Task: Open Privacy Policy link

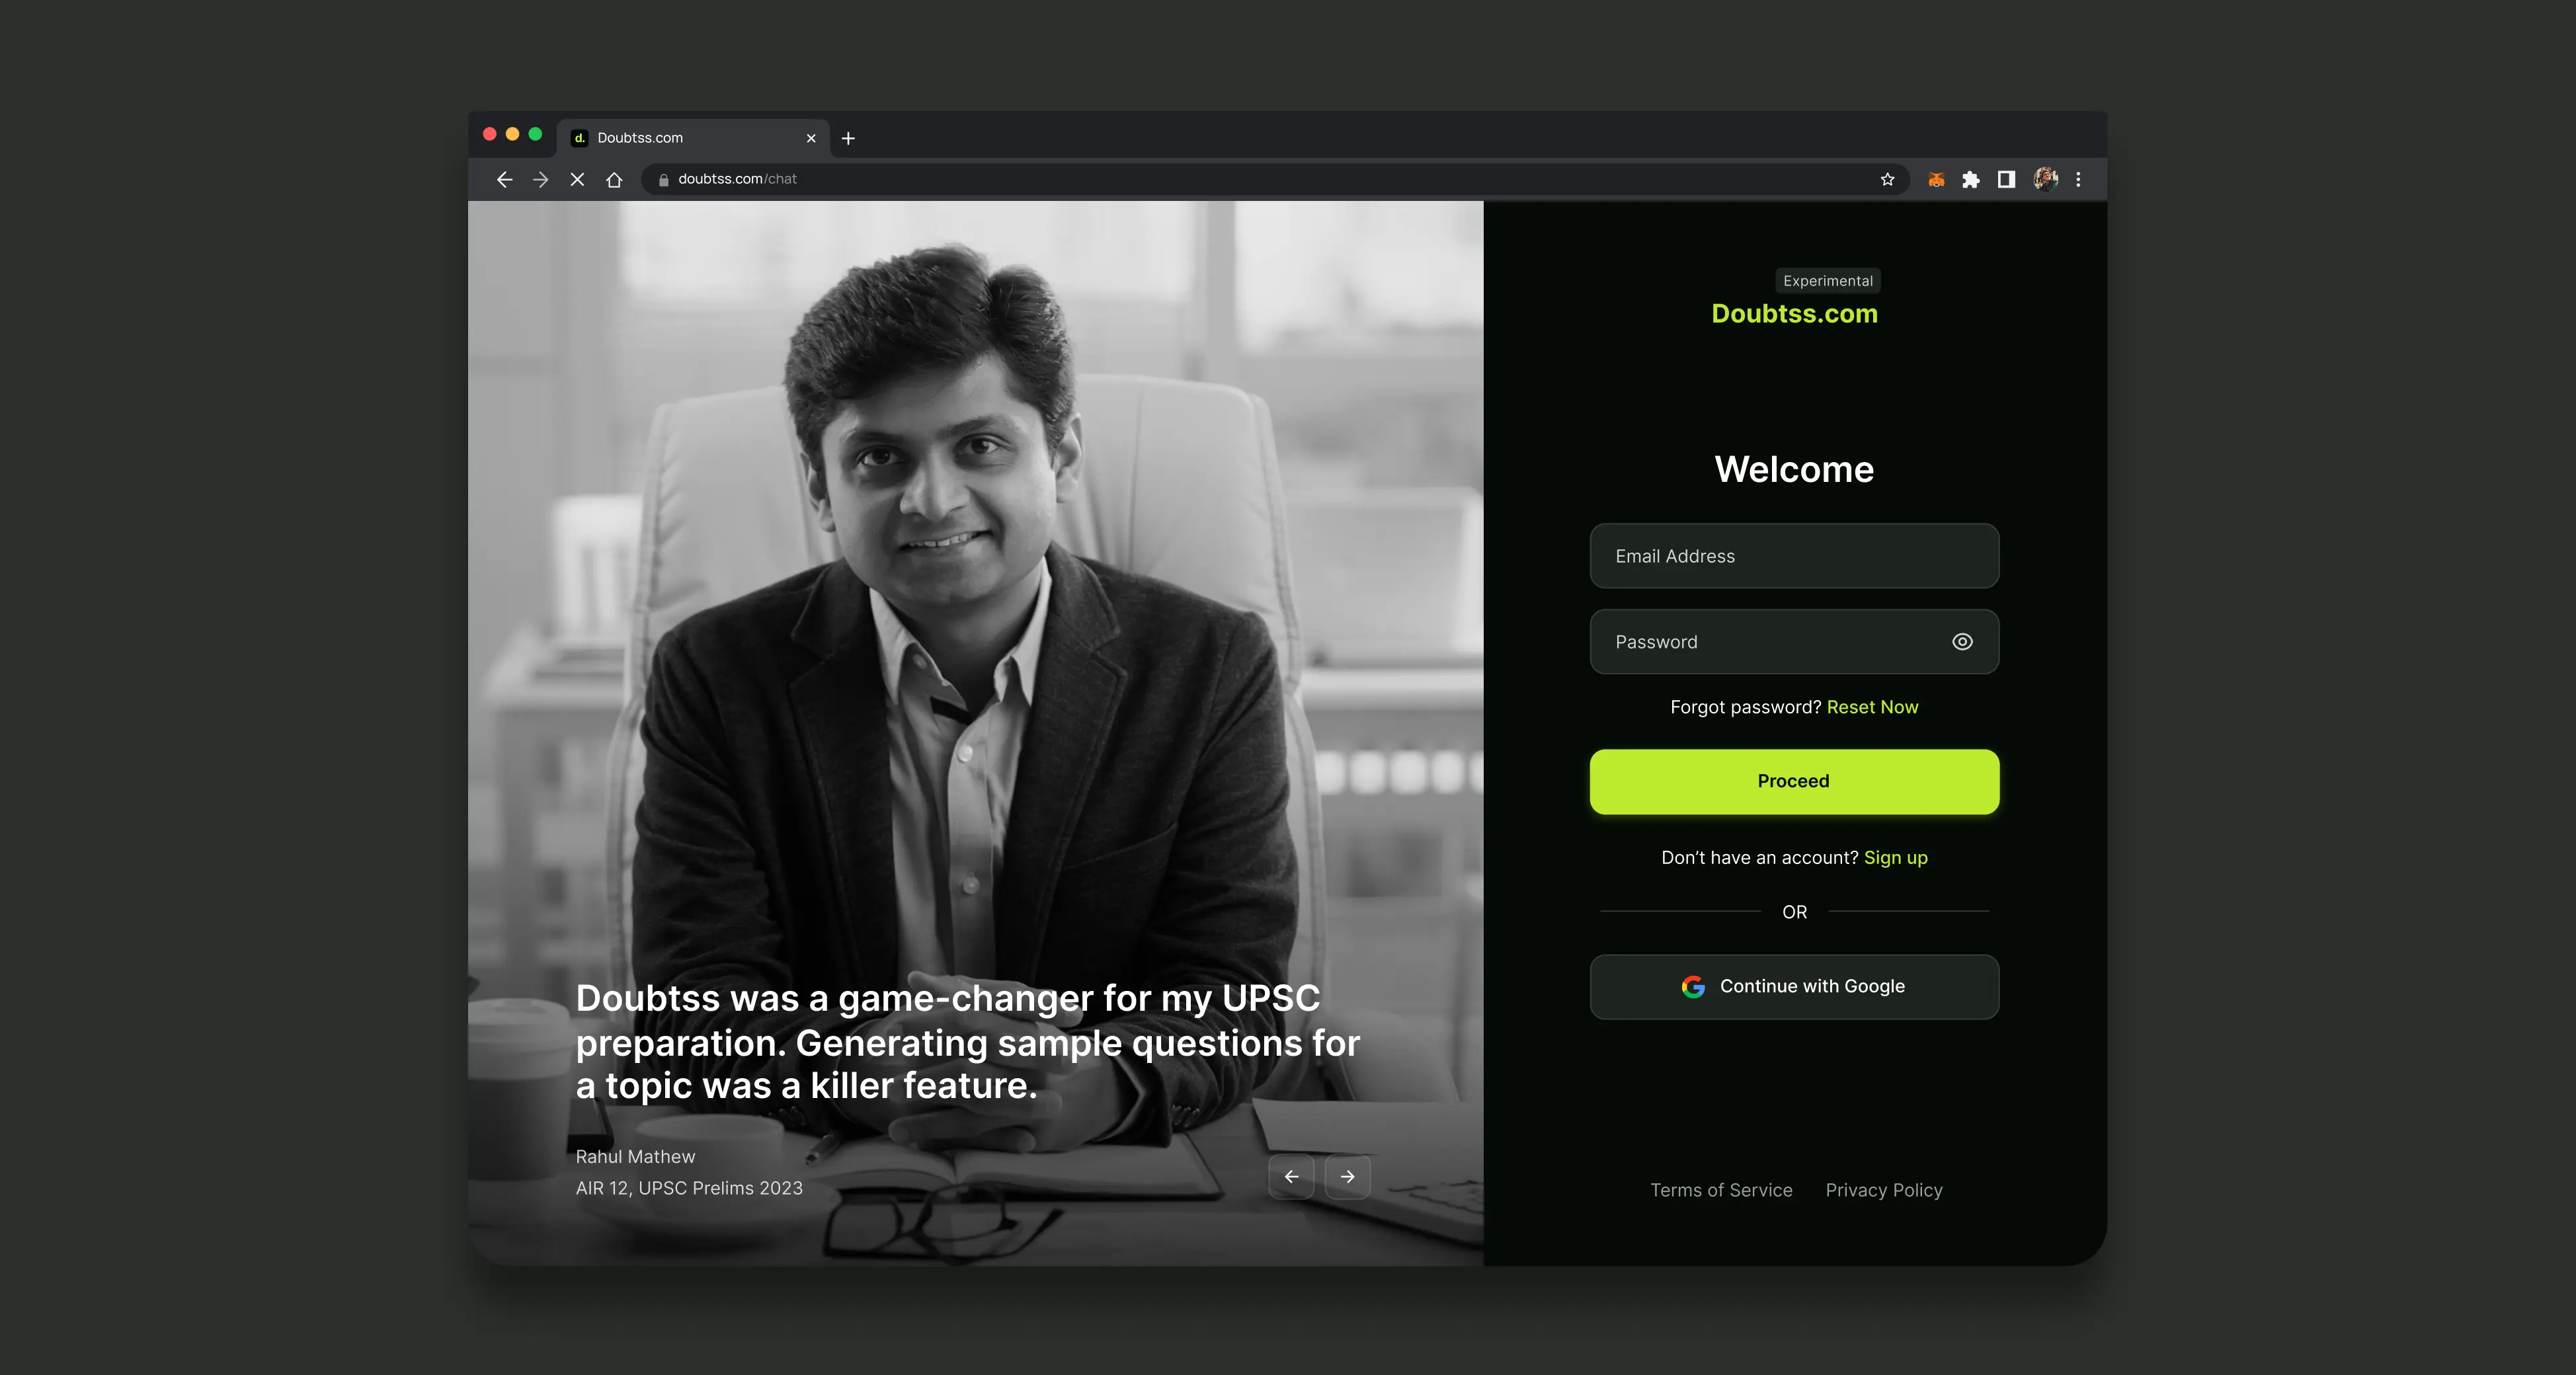Action: click(x=1884, y=1190)
